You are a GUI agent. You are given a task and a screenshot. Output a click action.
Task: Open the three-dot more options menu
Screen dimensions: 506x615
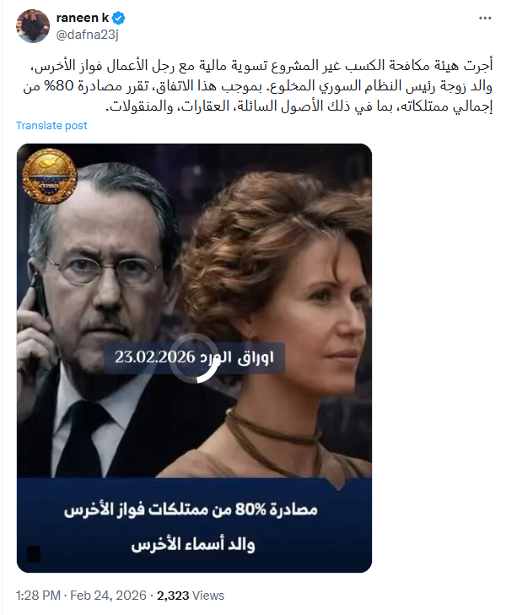coord(485,18)
